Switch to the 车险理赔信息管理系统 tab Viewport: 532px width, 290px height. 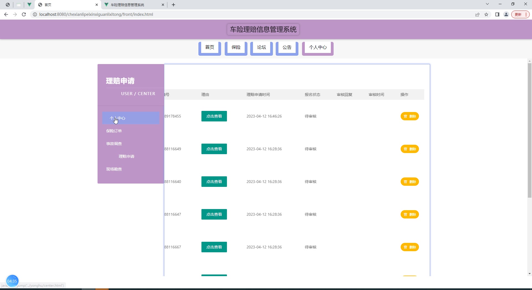134,5
